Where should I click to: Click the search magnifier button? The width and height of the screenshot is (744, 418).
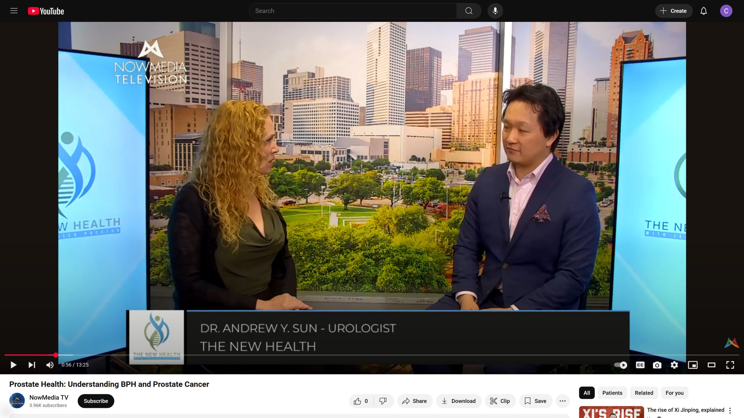pos(468,11)
